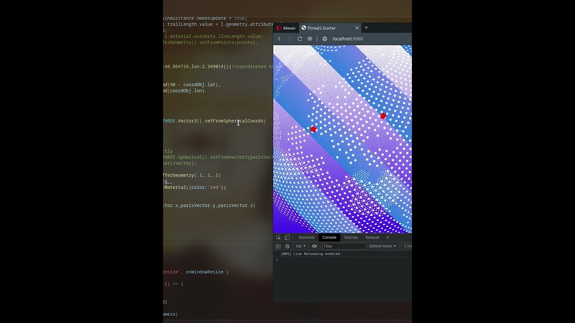Switch to the Console DevTools tab
The width and height of the screenshot is (575, 323).
pos(329,237)
